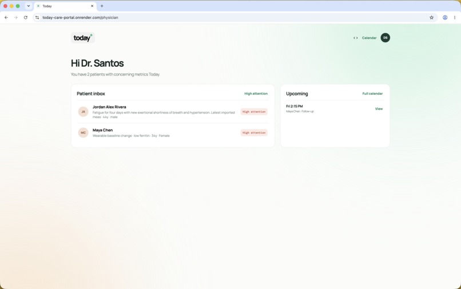Click Jordan Rivera's fatigue summary text
The width and height of the screenshot is (461, 289).
164,115
